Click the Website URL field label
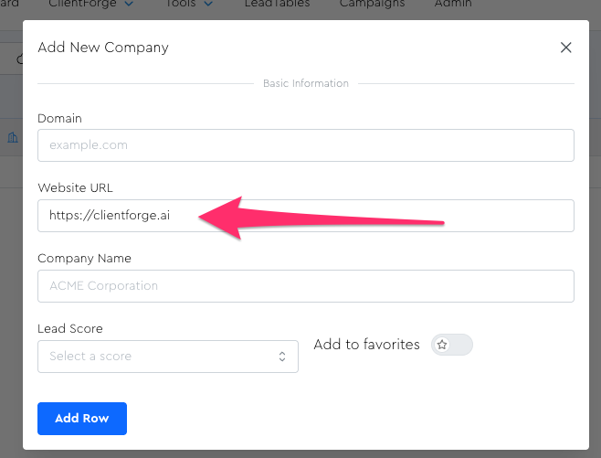Image resolution: width=601 pixels, height=458 pixels. 75,188
